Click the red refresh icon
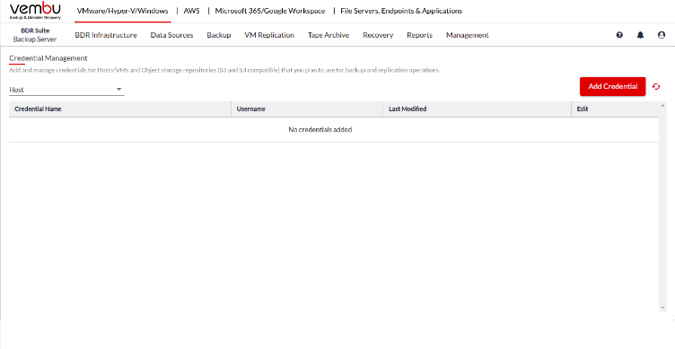 (x=656, y=86)
